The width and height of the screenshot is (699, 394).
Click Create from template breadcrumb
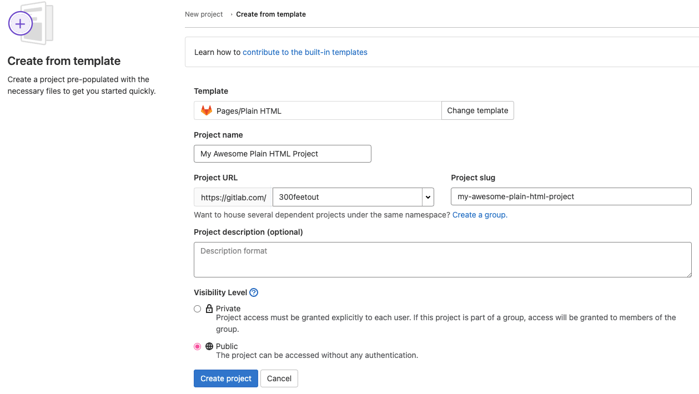[x=271, y=14]
